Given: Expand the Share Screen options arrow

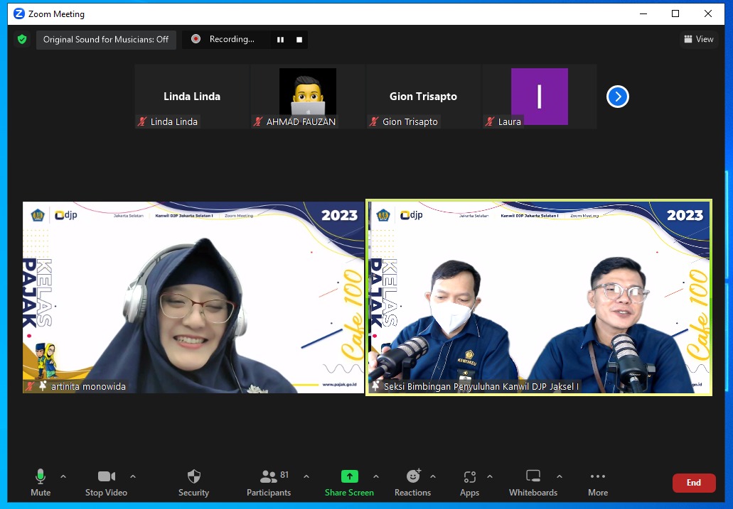Looking at the screenshot, I should 376,476.
